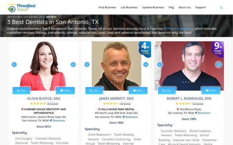233x145 pixels.
Task: Click 'Dentures' specialty tag
Action: [x=21, y=143]
